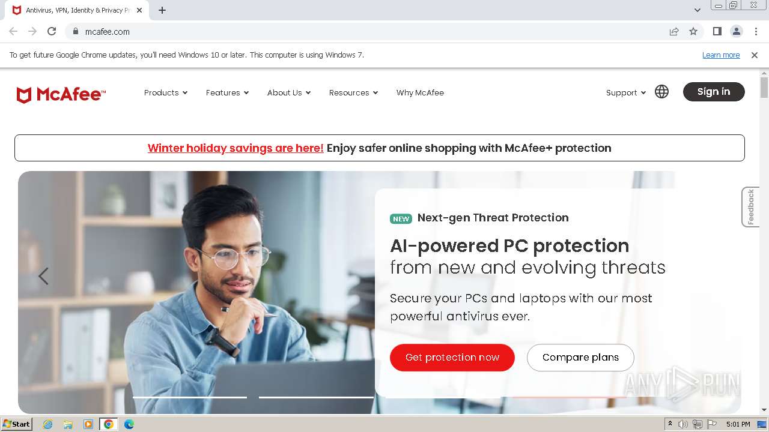The width and height of the screenshot is (769, 432).
Task: Open Chrome profile avatar icon
Action: 736,31
